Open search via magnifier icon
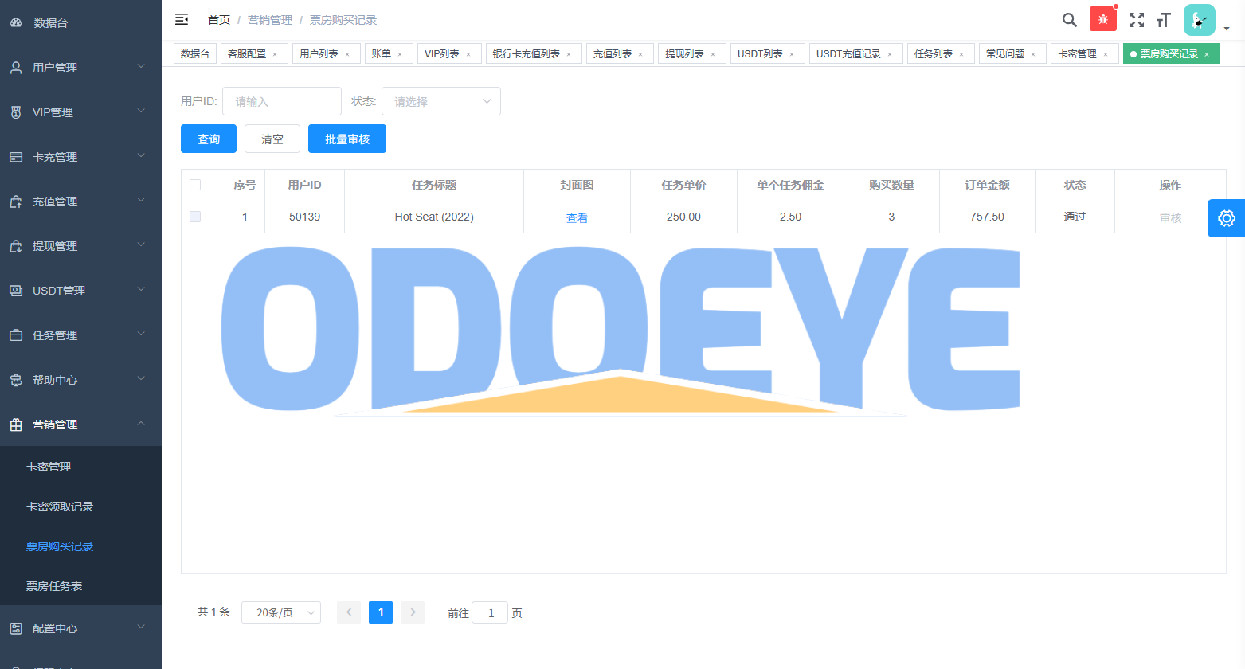Viewport: 1245px width, 669px height. pos(1070,20)
